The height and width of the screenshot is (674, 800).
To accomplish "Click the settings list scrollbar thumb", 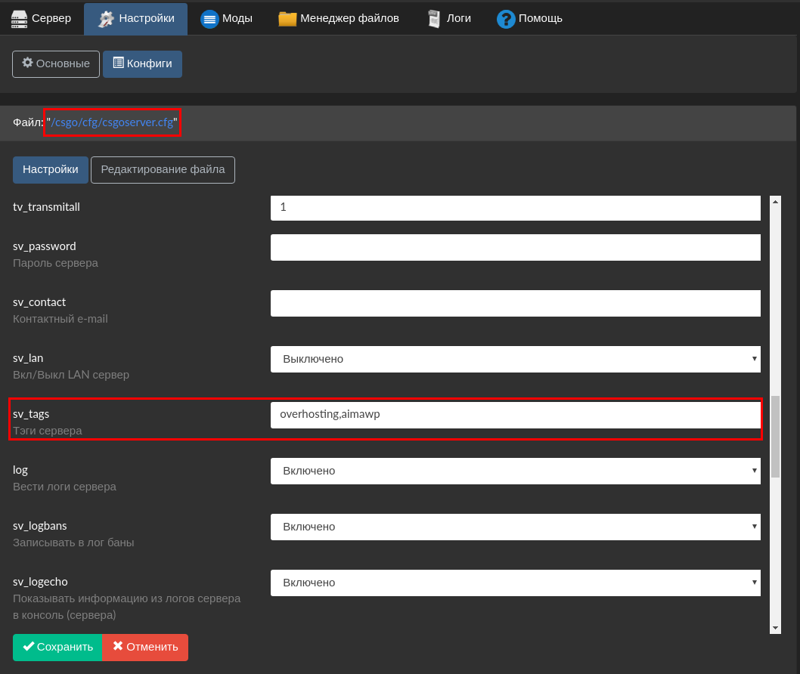I will click(x=775, y=437).
